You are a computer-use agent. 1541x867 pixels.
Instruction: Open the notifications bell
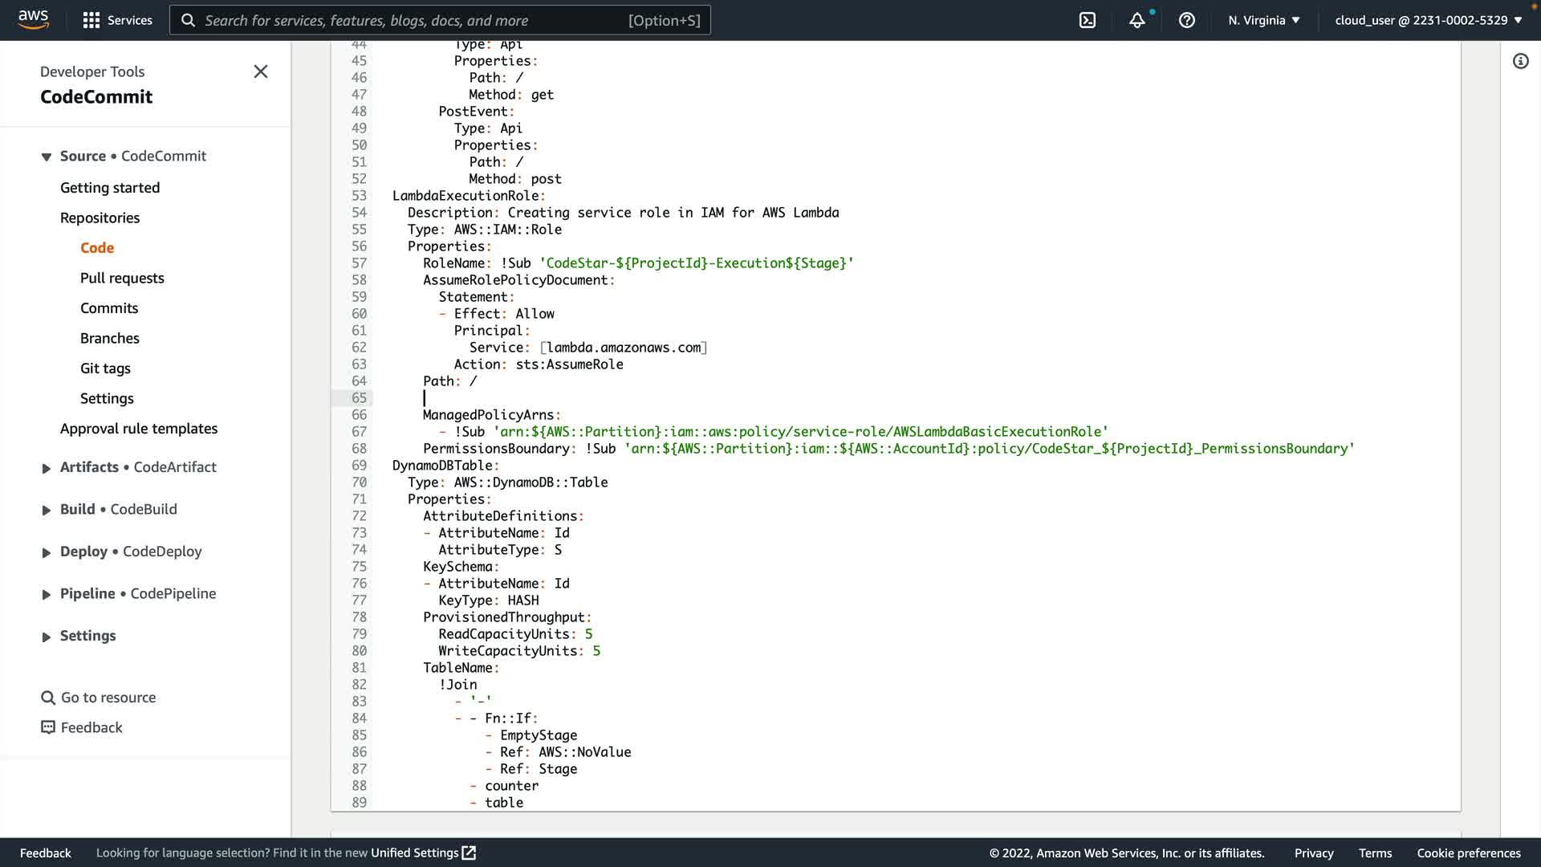pos(1136,20)
